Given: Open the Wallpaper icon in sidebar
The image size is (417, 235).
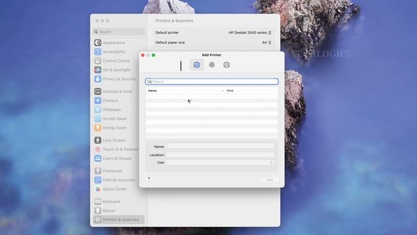Looking at the screenshot, I should 98,110.
